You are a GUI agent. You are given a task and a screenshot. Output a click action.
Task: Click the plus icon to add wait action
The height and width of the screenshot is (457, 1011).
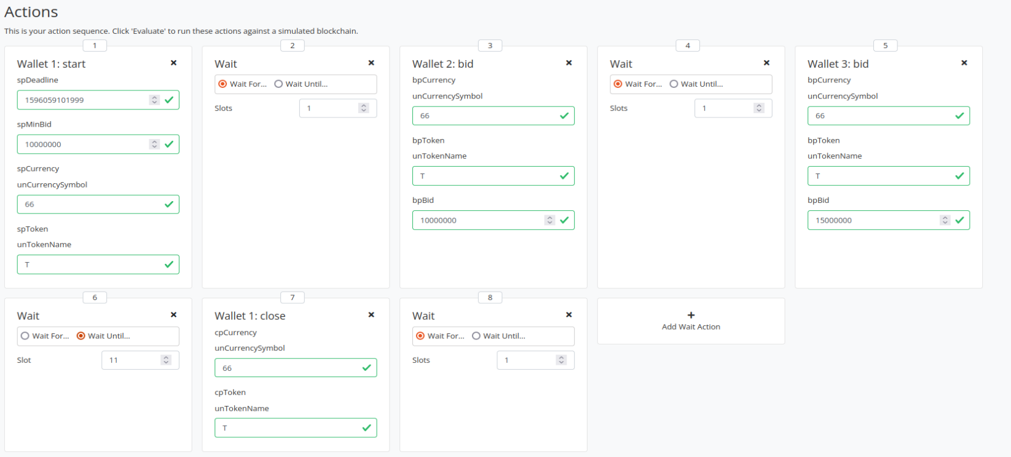click(x=691, y=315)
